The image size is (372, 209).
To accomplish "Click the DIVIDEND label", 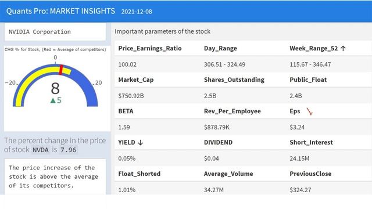I will click(x=219, y=142).
